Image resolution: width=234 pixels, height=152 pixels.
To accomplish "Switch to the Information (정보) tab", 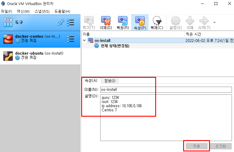I will [110, 81].
